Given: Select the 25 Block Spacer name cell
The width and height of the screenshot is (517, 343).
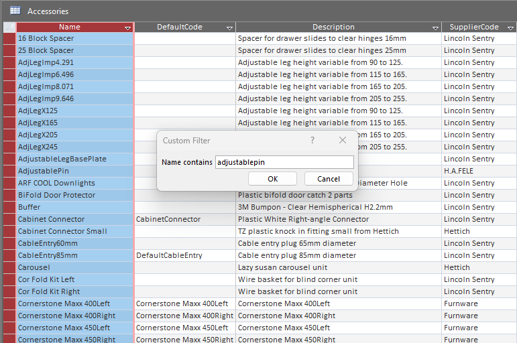Looking at the screenshot, I should pyautogui.click(x=74, y=50).
